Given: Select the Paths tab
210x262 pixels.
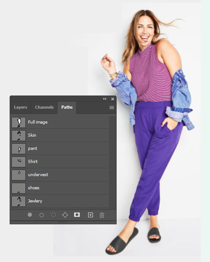Looking at the screenshot, I should click(x=67, y=107).
